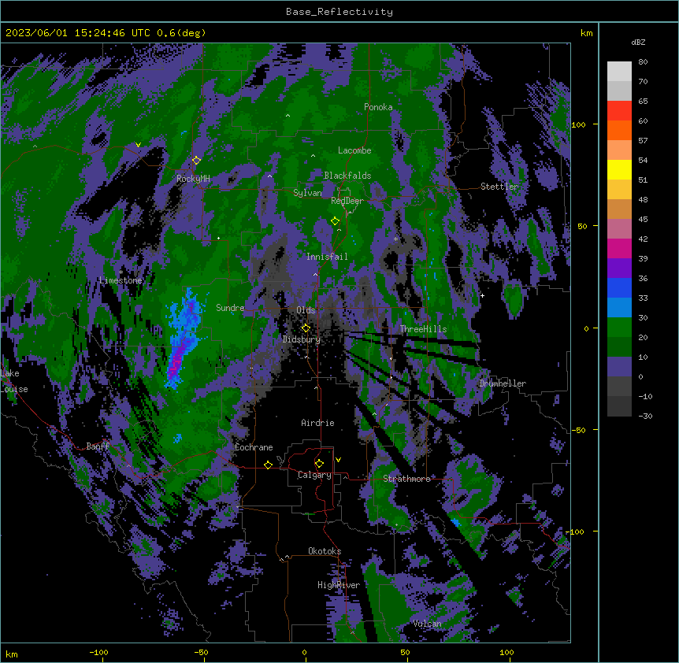Click the Stettler city label
Screen dimensions: 679x663
pos(499,187)
